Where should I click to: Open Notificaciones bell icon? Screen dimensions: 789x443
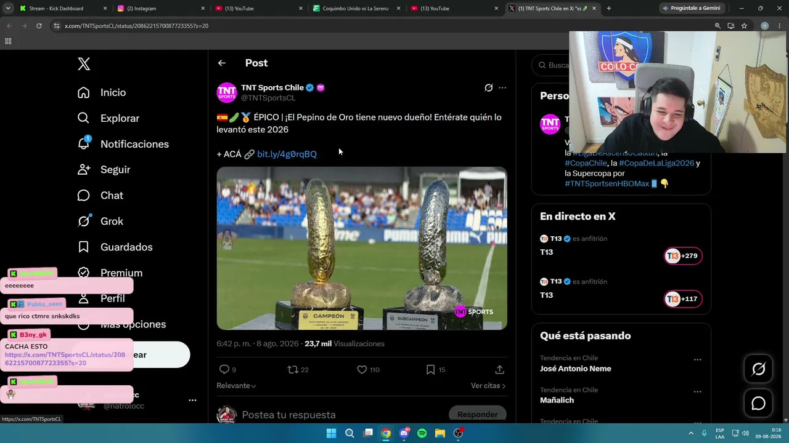(84, 143)
